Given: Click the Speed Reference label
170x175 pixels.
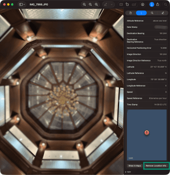Looking at the screenshot, I should coord(134,98).
